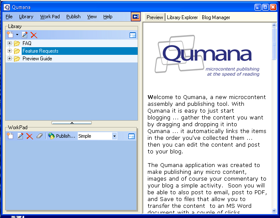
Task: Close the Qumana window
Action: coord(273,7)
